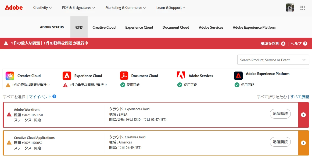Click the Adobe Services card title

tap(201, 76)
